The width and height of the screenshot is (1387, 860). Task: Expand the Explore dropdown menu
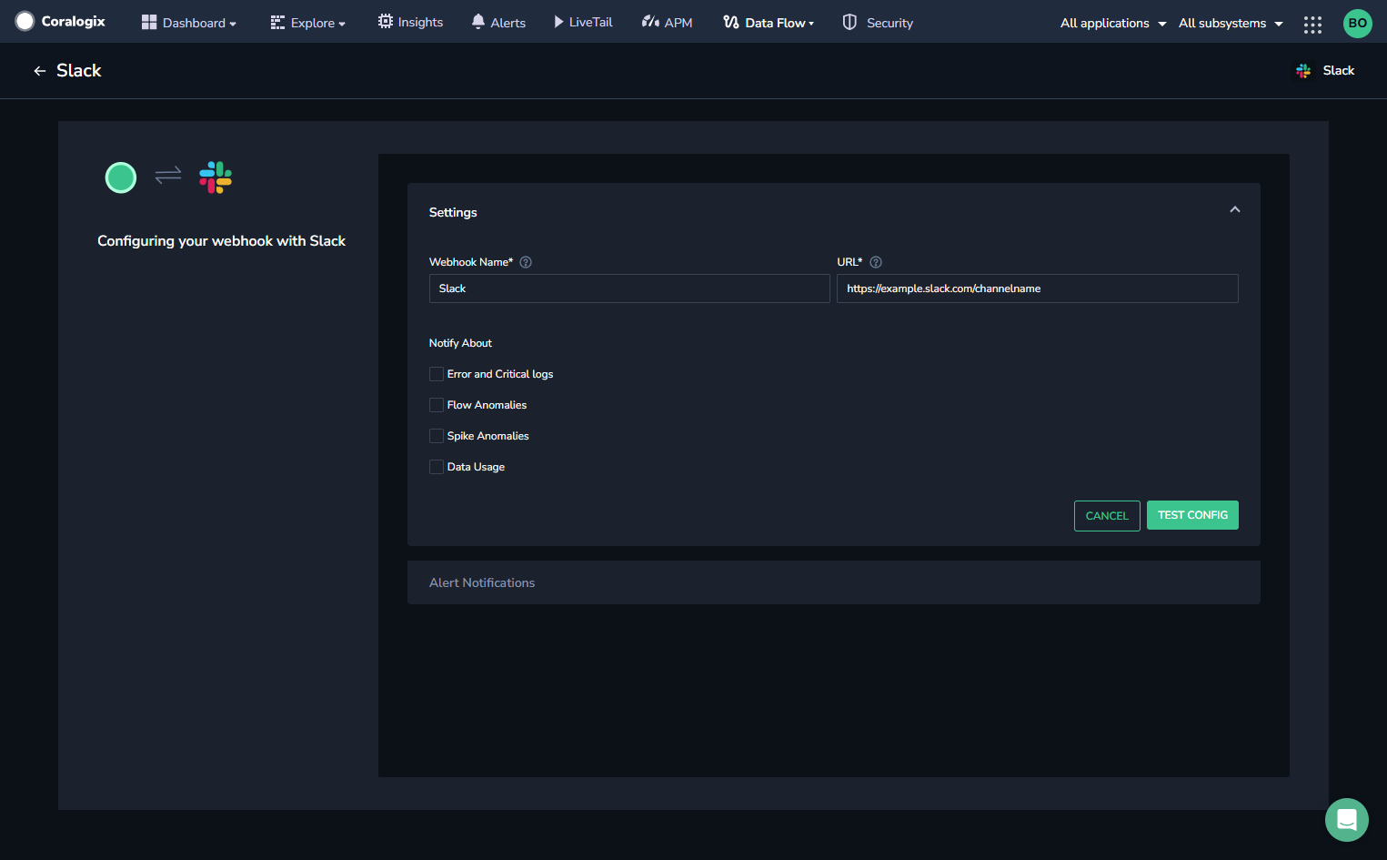point(308,23)
